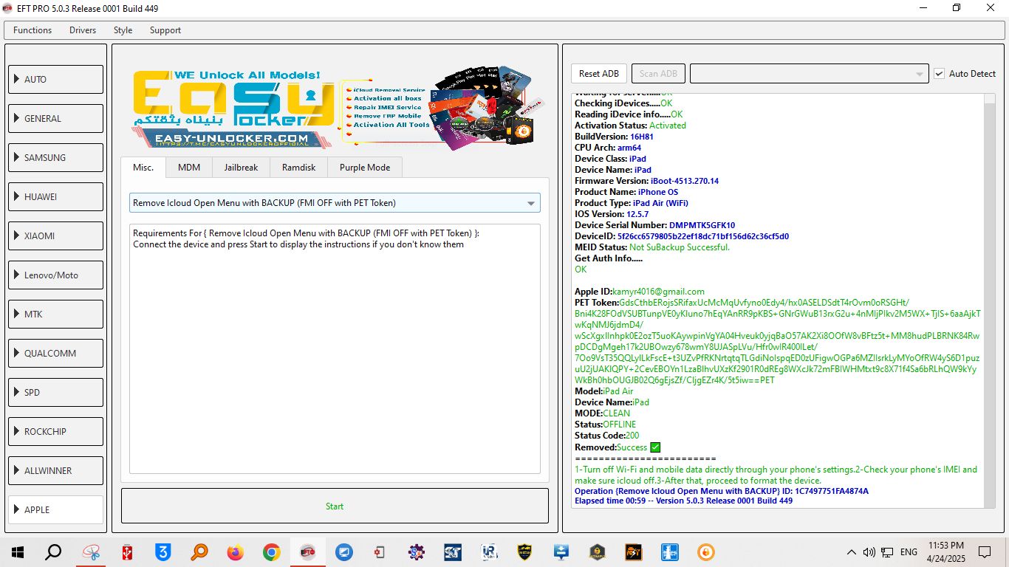
Task: Switch to the MDM tab
Action: point(189,168)
